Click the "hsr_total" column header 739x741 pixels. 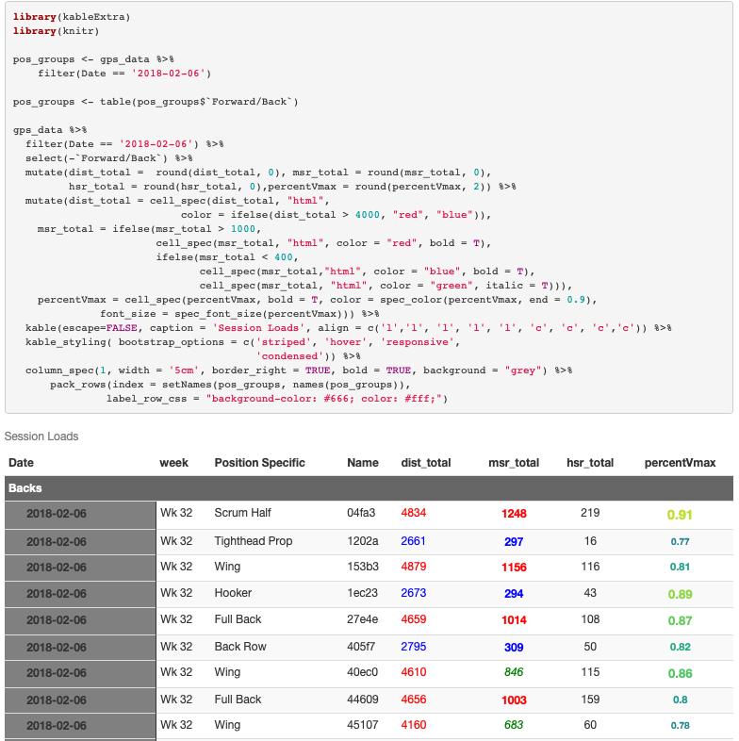pyautogui.click(x=590, y=463)
